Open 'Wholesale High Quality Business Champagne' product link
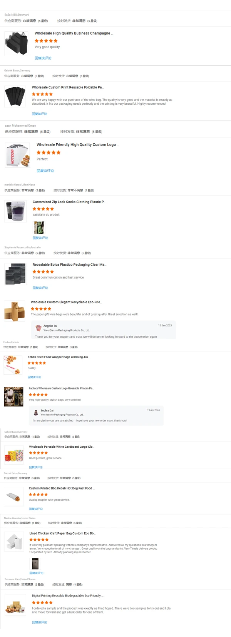 pyautogui.click(x=74, y=34)
